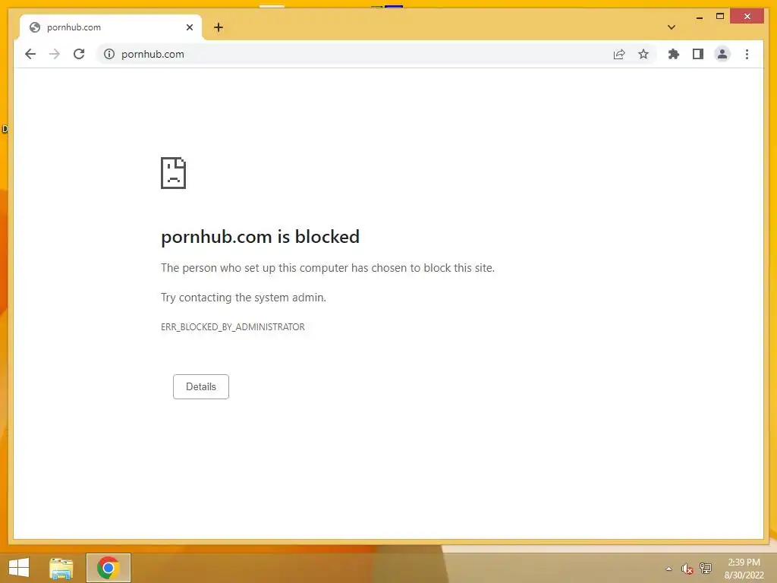This screenshot has width=777, height=583.
Task: Click 'Try contacting the system admin.' text
Action: click(x=244, y=298)
